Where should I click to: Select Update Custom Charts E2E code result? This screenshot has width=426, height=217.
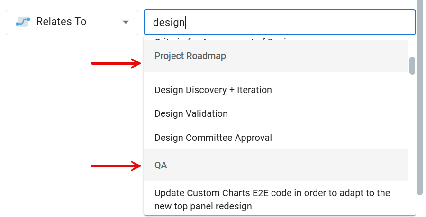pos(272,193)
